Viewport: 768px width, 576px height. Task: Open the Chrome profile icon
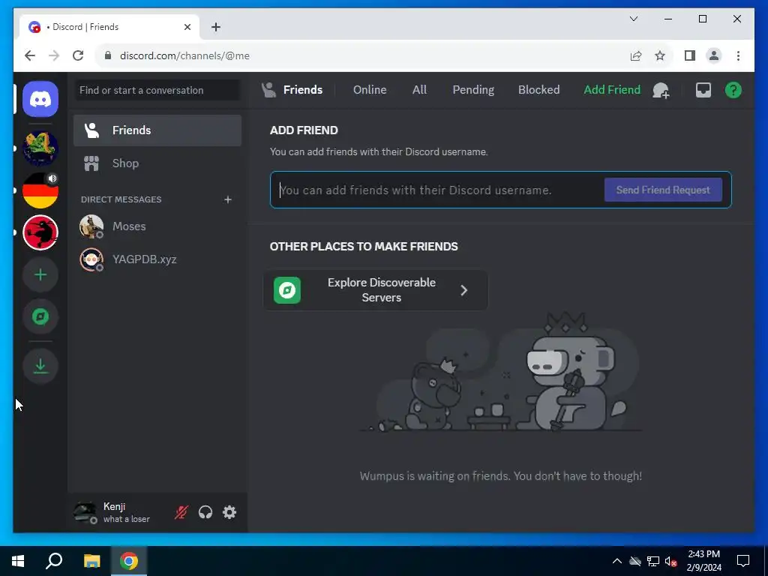point(714,55)
